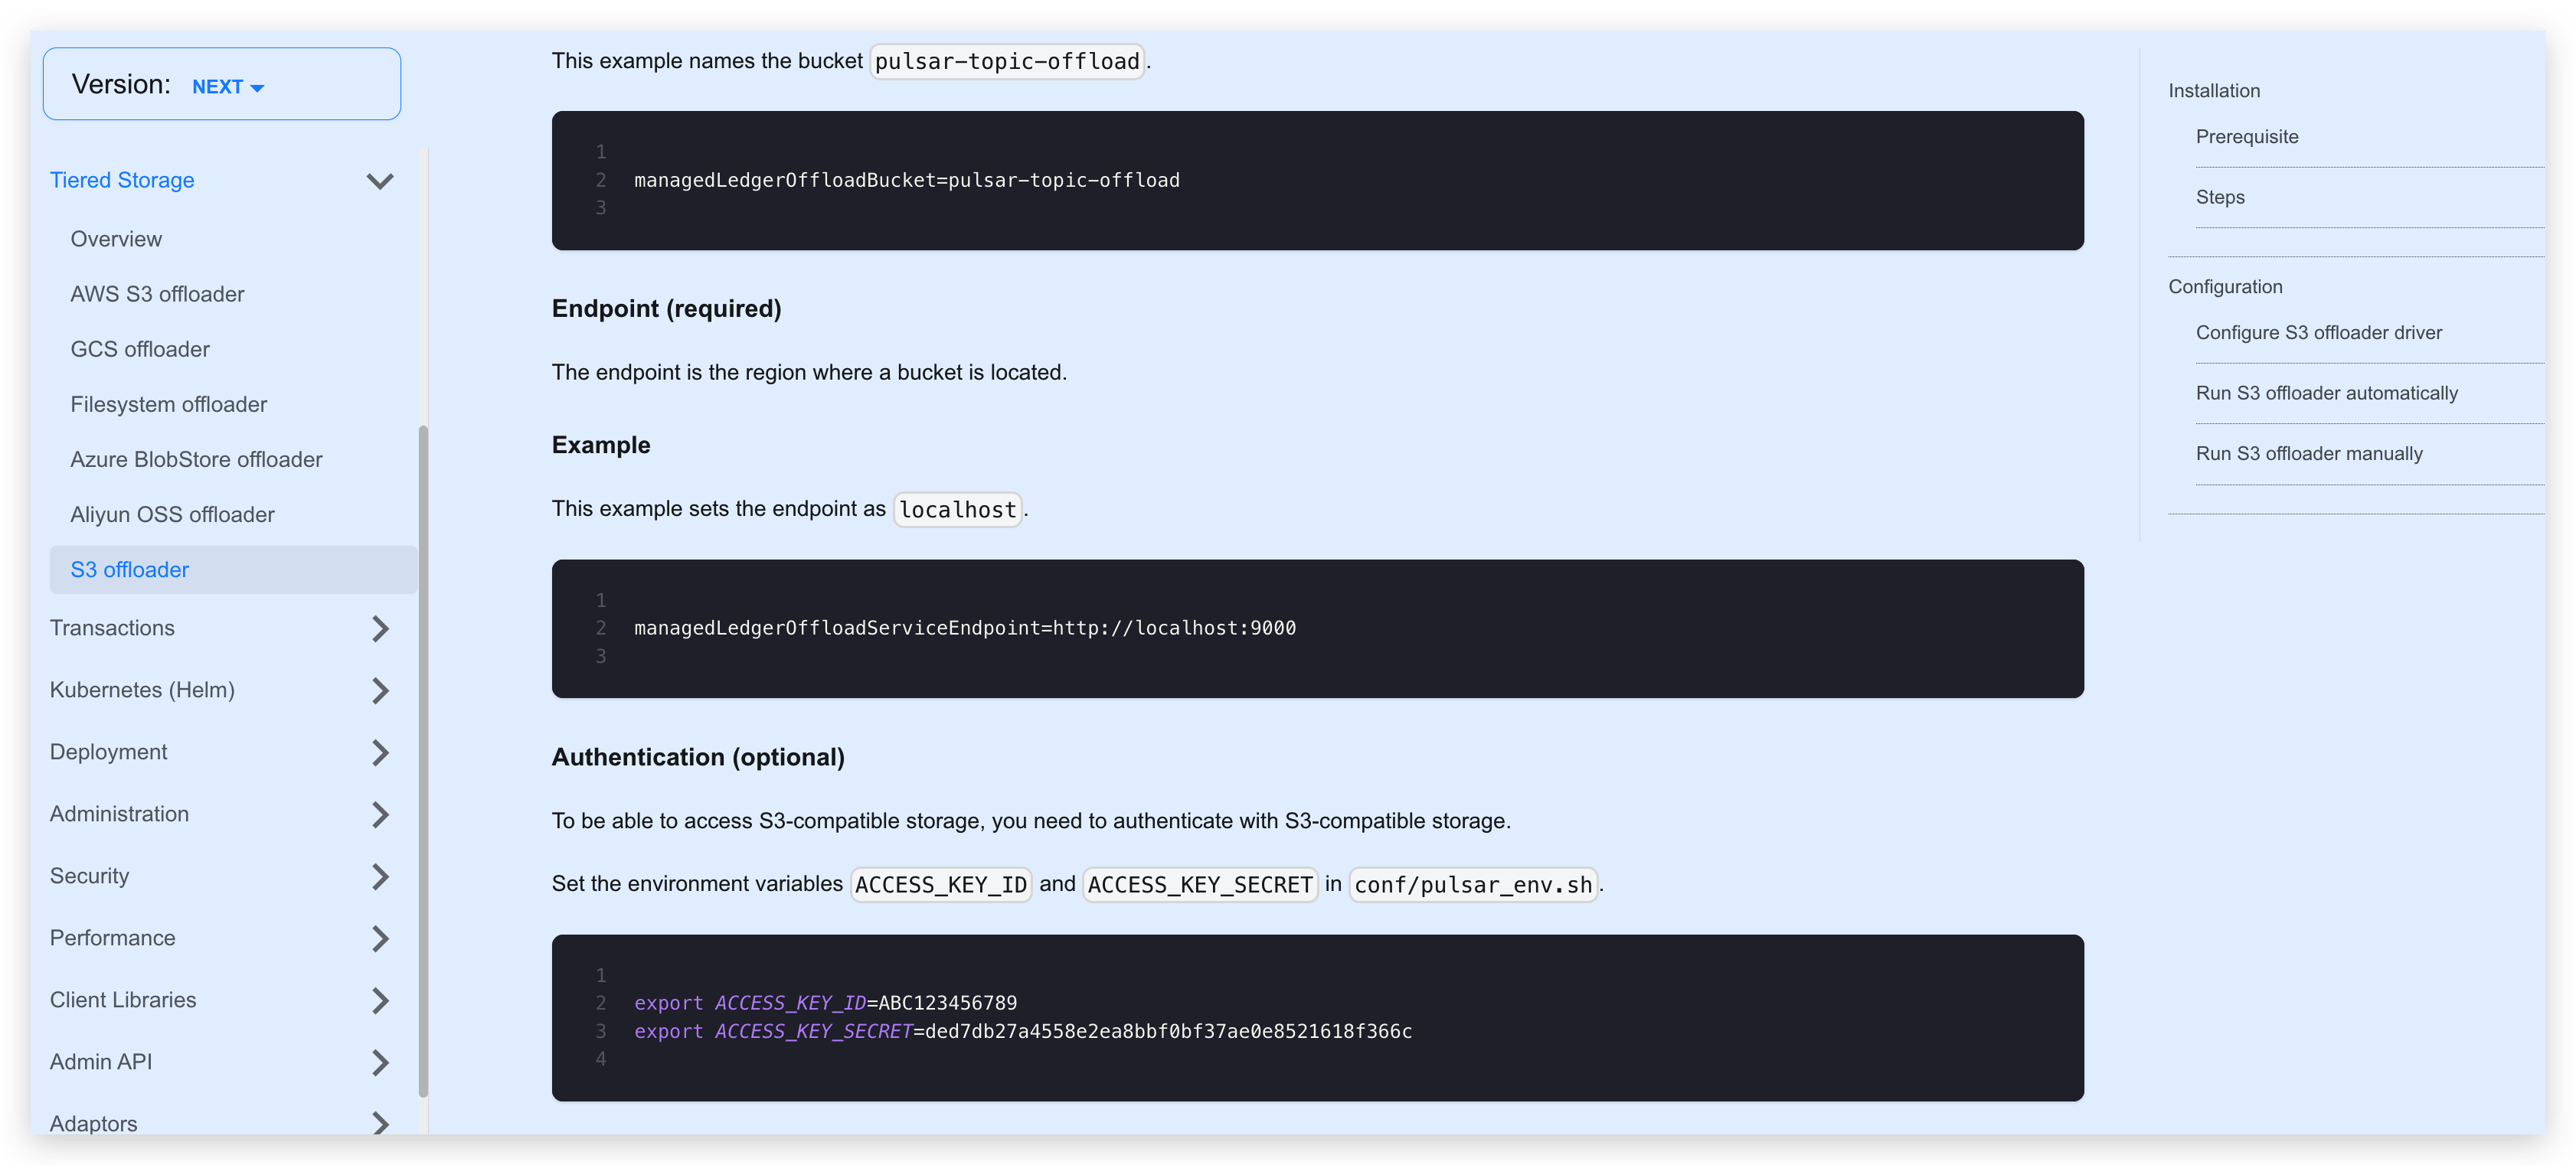This screenshot has height=1165, width=2576.
Task: Select GCS offloader in sidebar
Action: (x=140, y=349)
